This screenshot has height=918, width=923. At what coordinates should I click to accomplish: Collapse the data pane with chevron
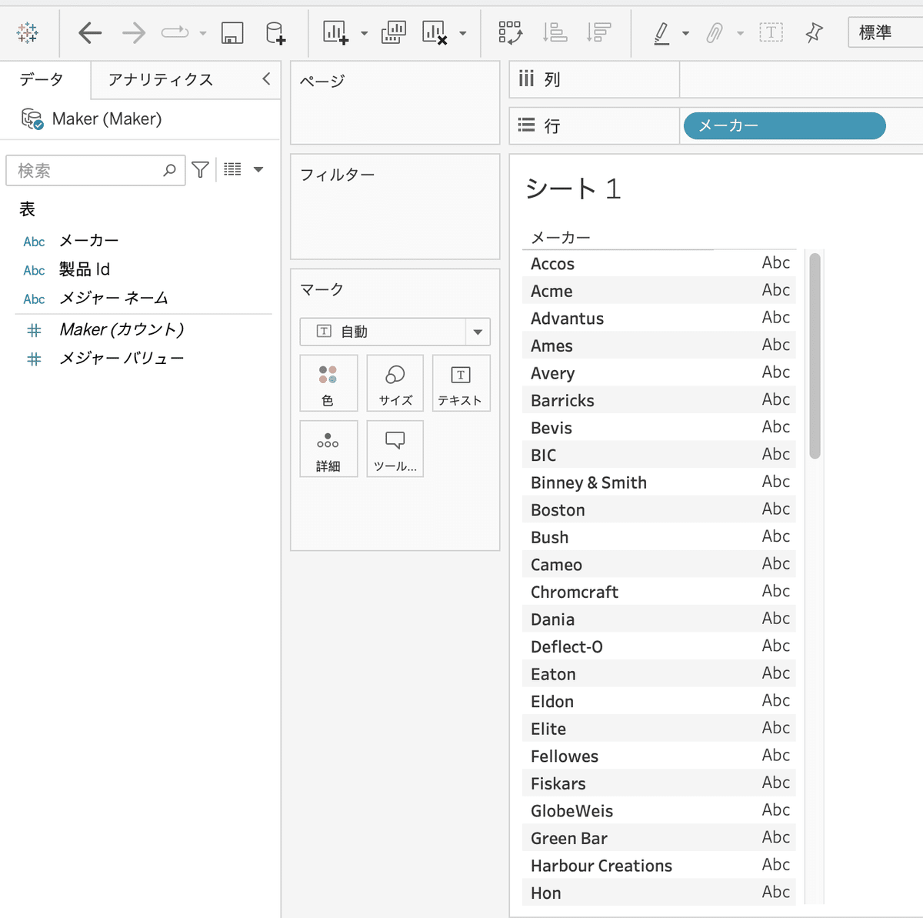coord(266,78)
